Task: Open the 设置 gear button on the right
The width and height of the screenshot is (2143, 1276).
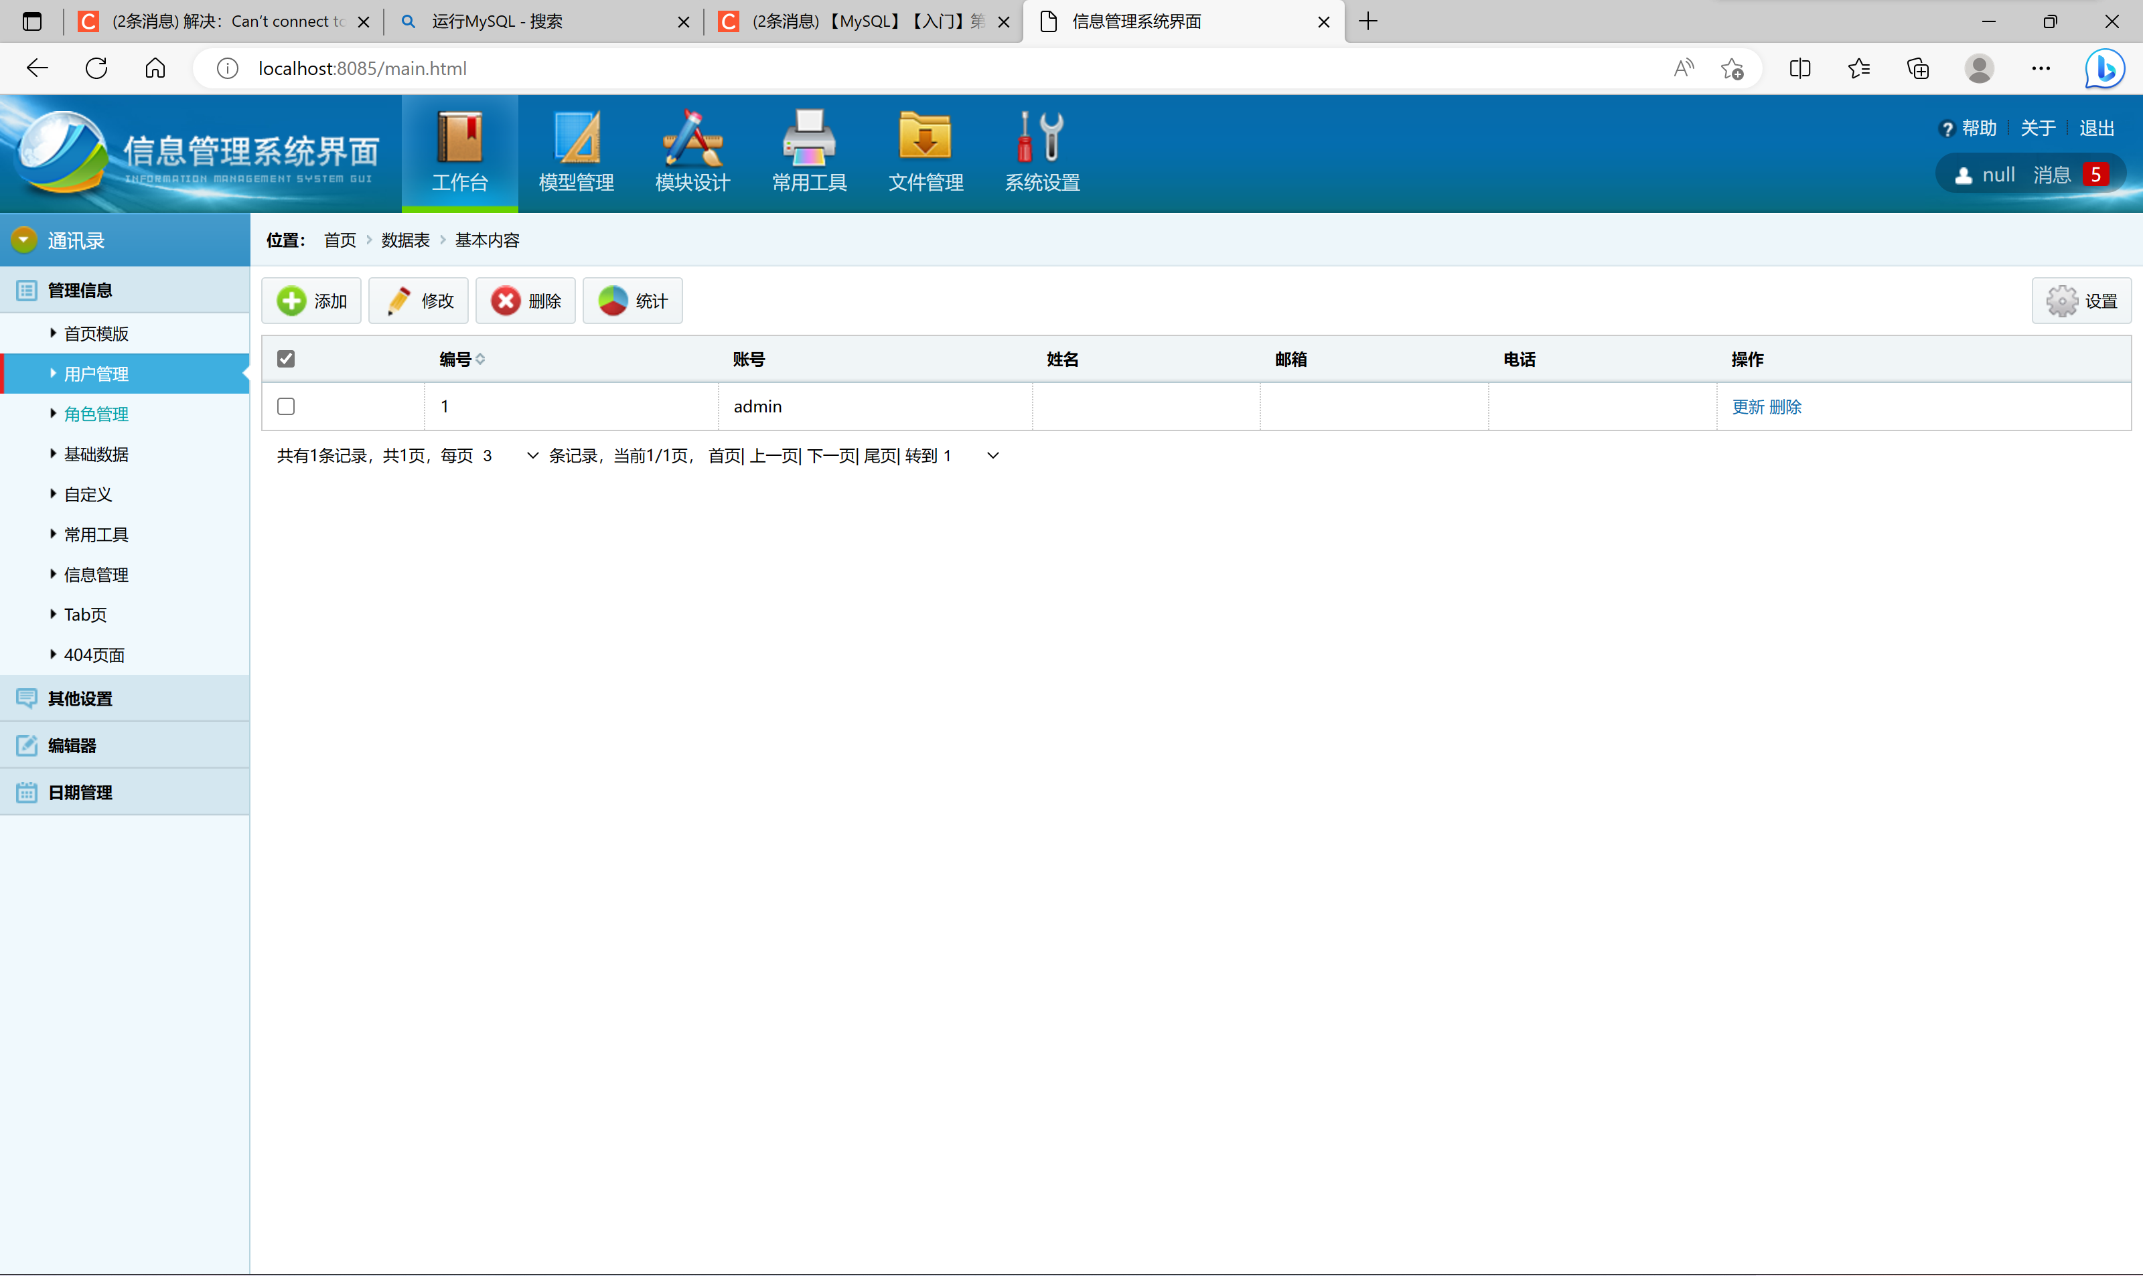Action: [x=2082, y=300]
